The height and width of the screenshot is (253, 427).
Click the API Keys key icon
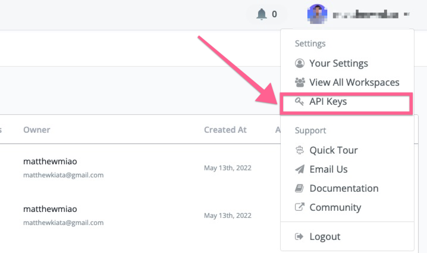[x=299, y=101]
